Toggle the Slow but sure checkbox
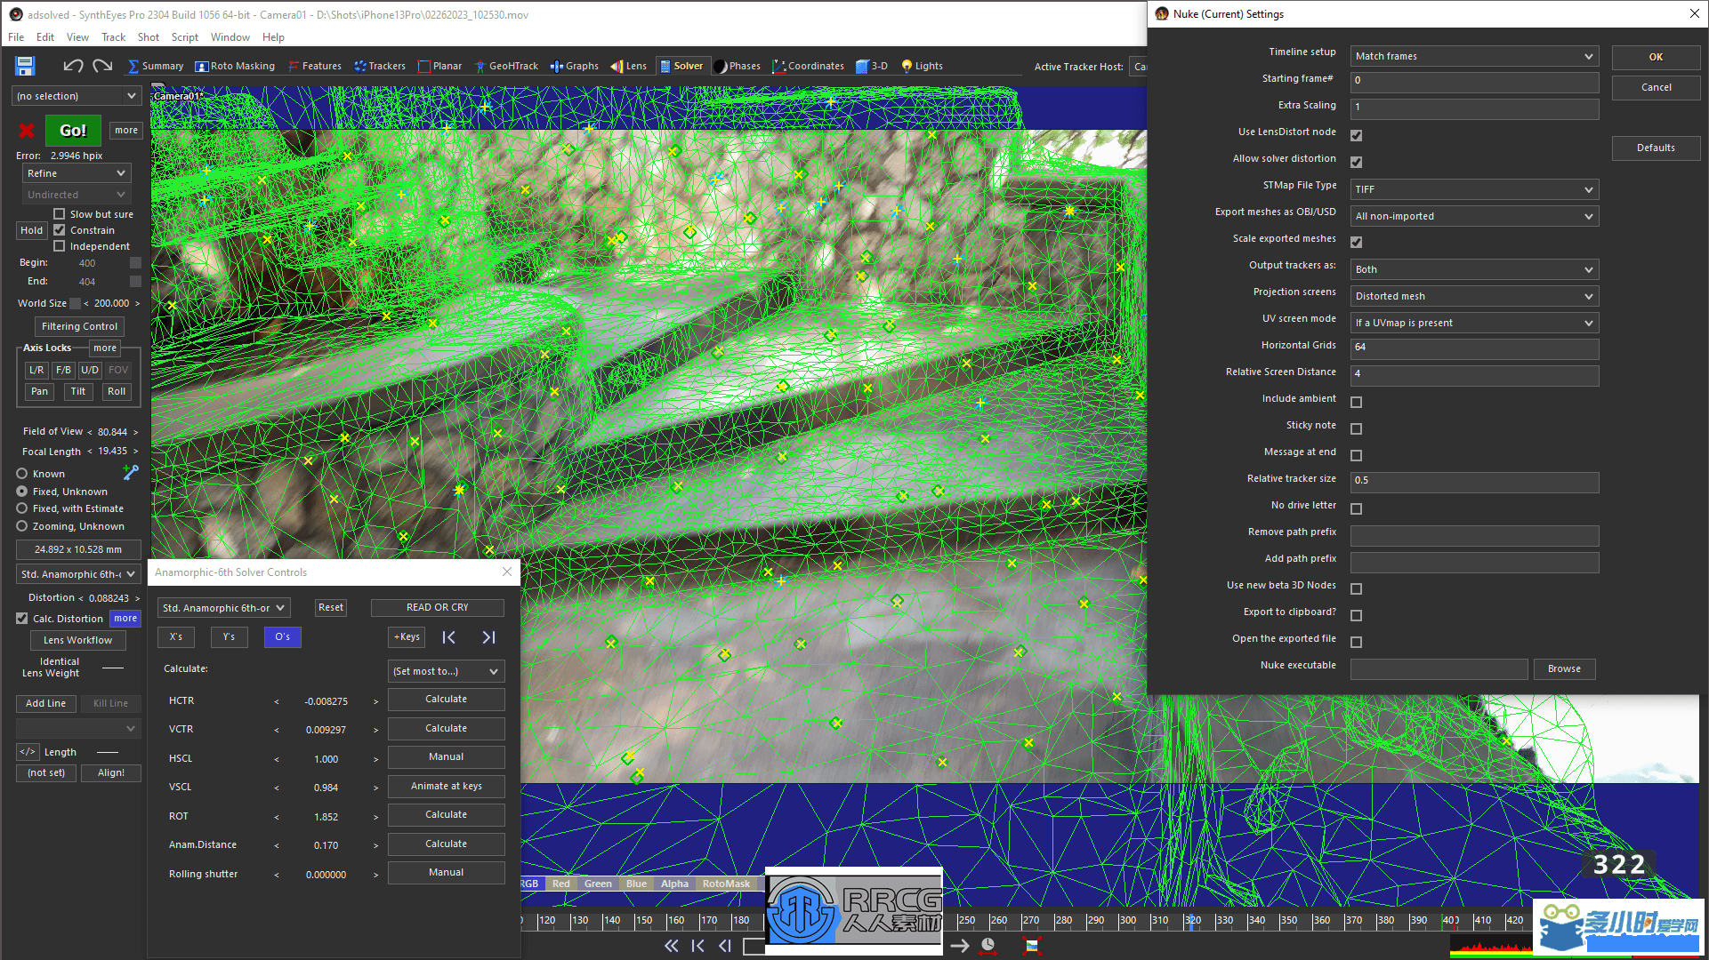Screen dimensions: 1709x960 coord(60,214)
